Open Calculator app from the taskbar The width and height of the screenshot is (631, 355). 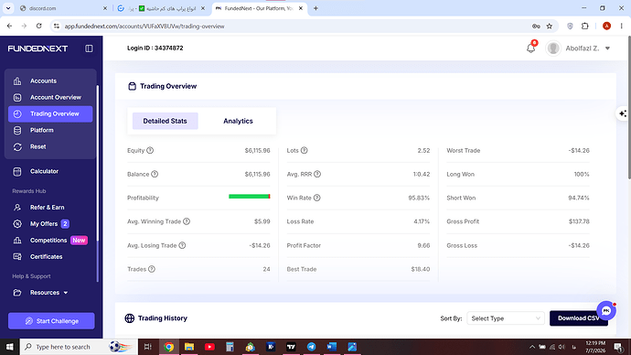230,347
